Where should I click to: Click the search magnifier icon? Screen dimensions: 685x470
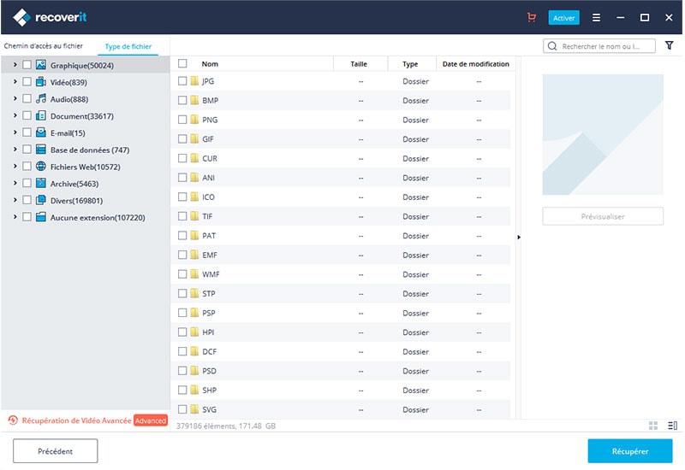point(552,46)
